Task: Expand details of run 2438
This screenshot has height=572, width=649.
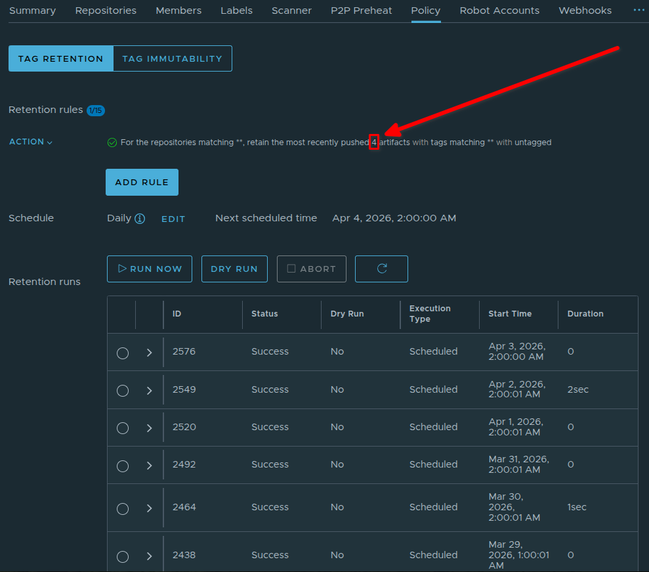Action: [149, 556]
